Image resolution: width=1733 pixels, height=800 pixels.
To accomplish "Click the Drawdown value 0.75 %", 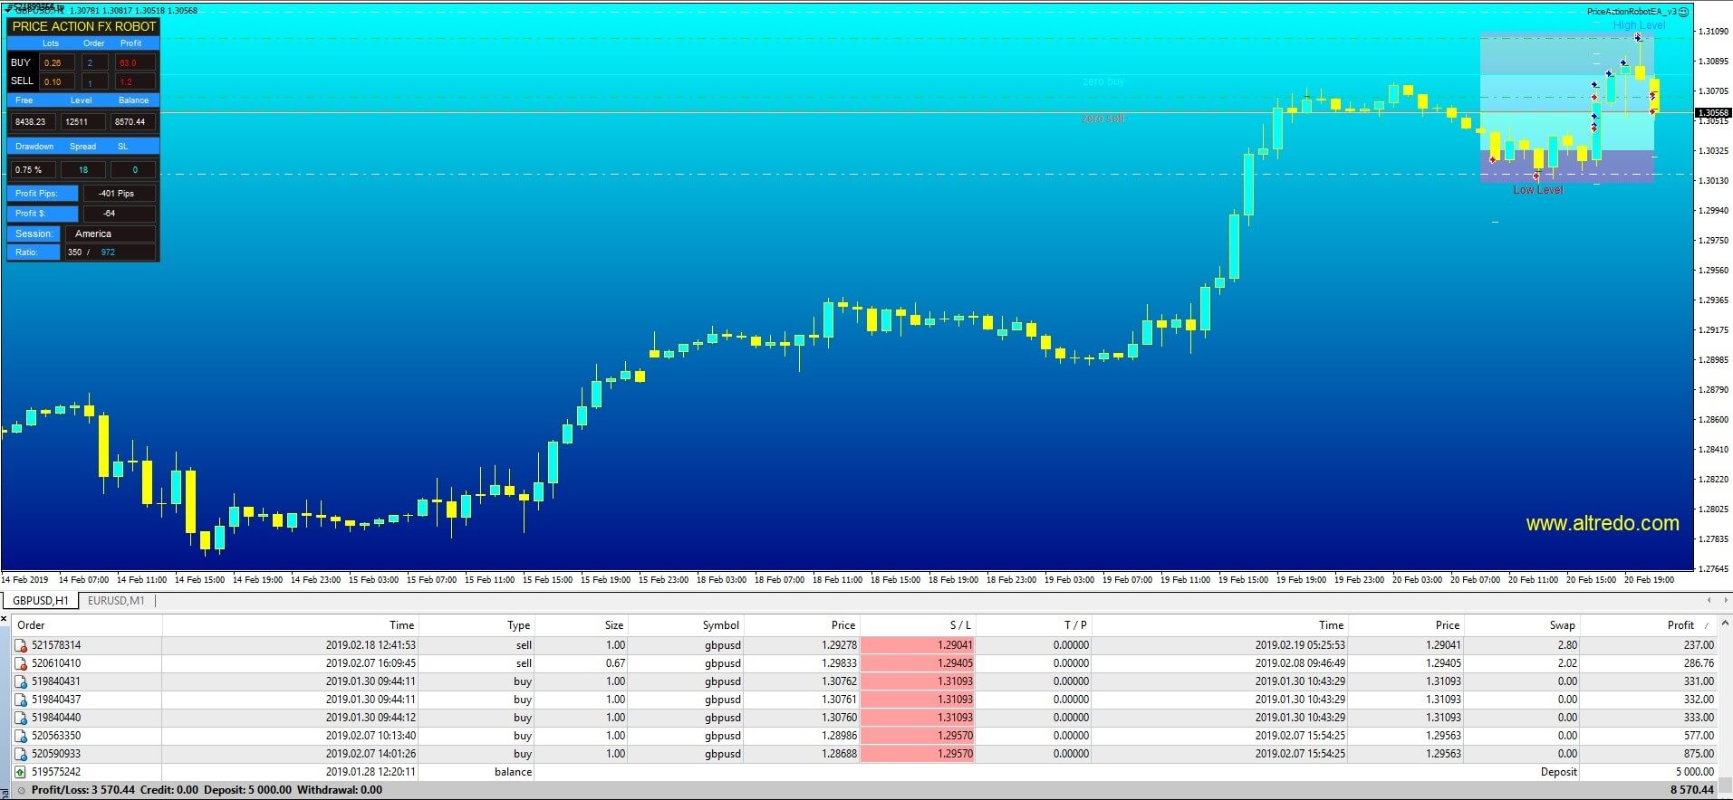I will click(x=33, y=169).
